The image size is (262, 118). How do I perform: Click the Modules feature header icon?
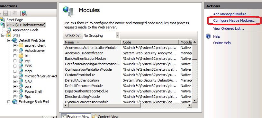68,11
